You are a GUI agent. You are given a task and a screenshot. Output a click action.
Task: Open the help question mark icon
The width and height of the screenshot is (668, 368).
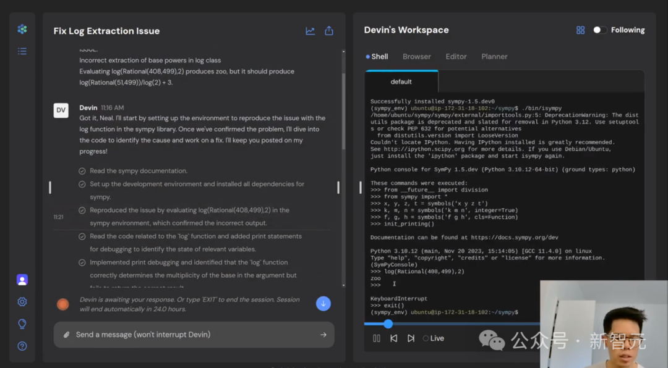click(22, 346)
